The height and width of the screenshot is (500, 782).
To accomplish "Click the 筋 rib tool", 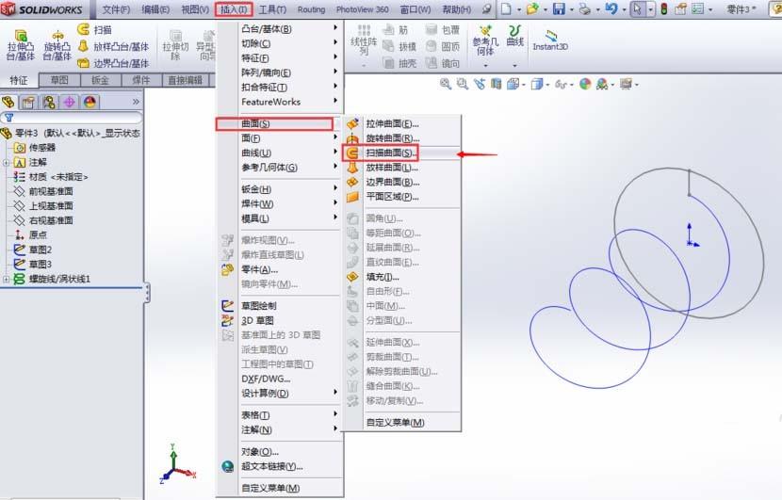I will [396, 30].
